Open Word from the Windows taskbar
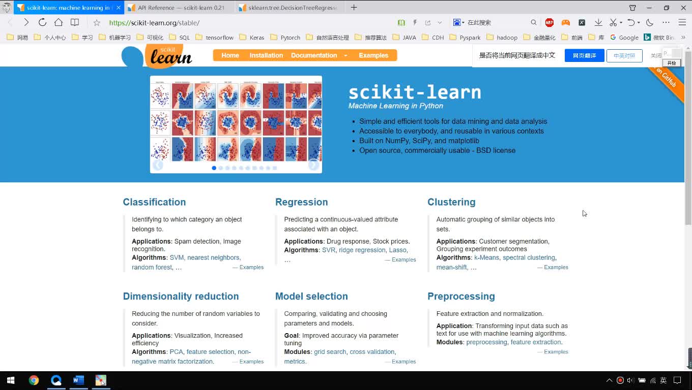 click(78, 380)
